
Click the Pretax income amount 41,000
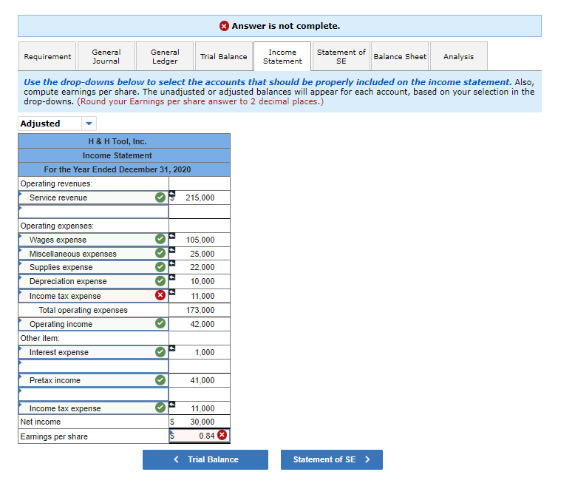[203, 380]
